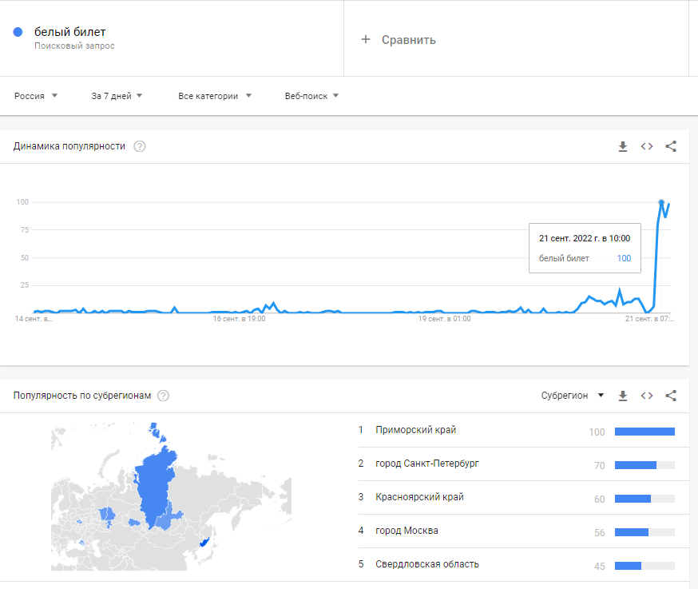Share the Динамика популярности chart
698x589 pixels.
[671, 146]
